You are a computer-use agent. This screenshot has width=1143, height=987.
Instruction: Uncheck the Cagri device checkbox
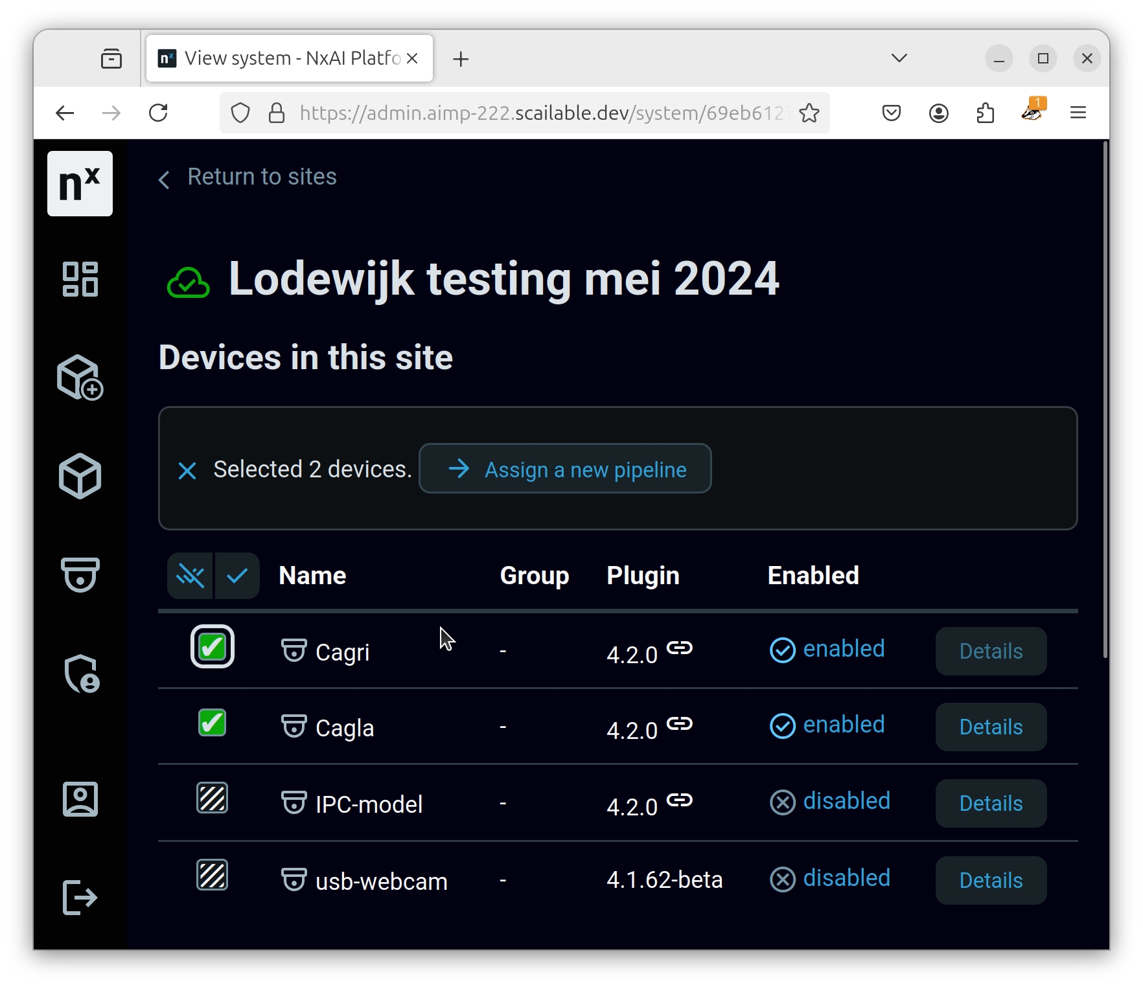(x=212, y=647)
